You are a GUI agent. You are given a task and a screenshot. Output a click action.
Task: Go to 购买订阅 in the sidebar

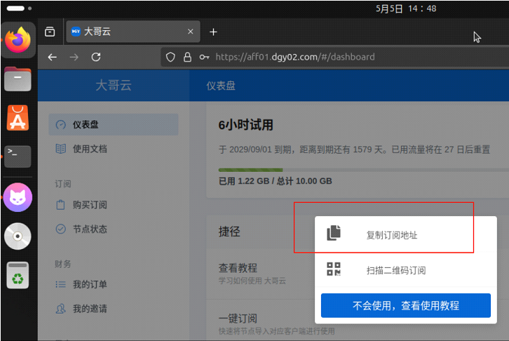(90, 205)
